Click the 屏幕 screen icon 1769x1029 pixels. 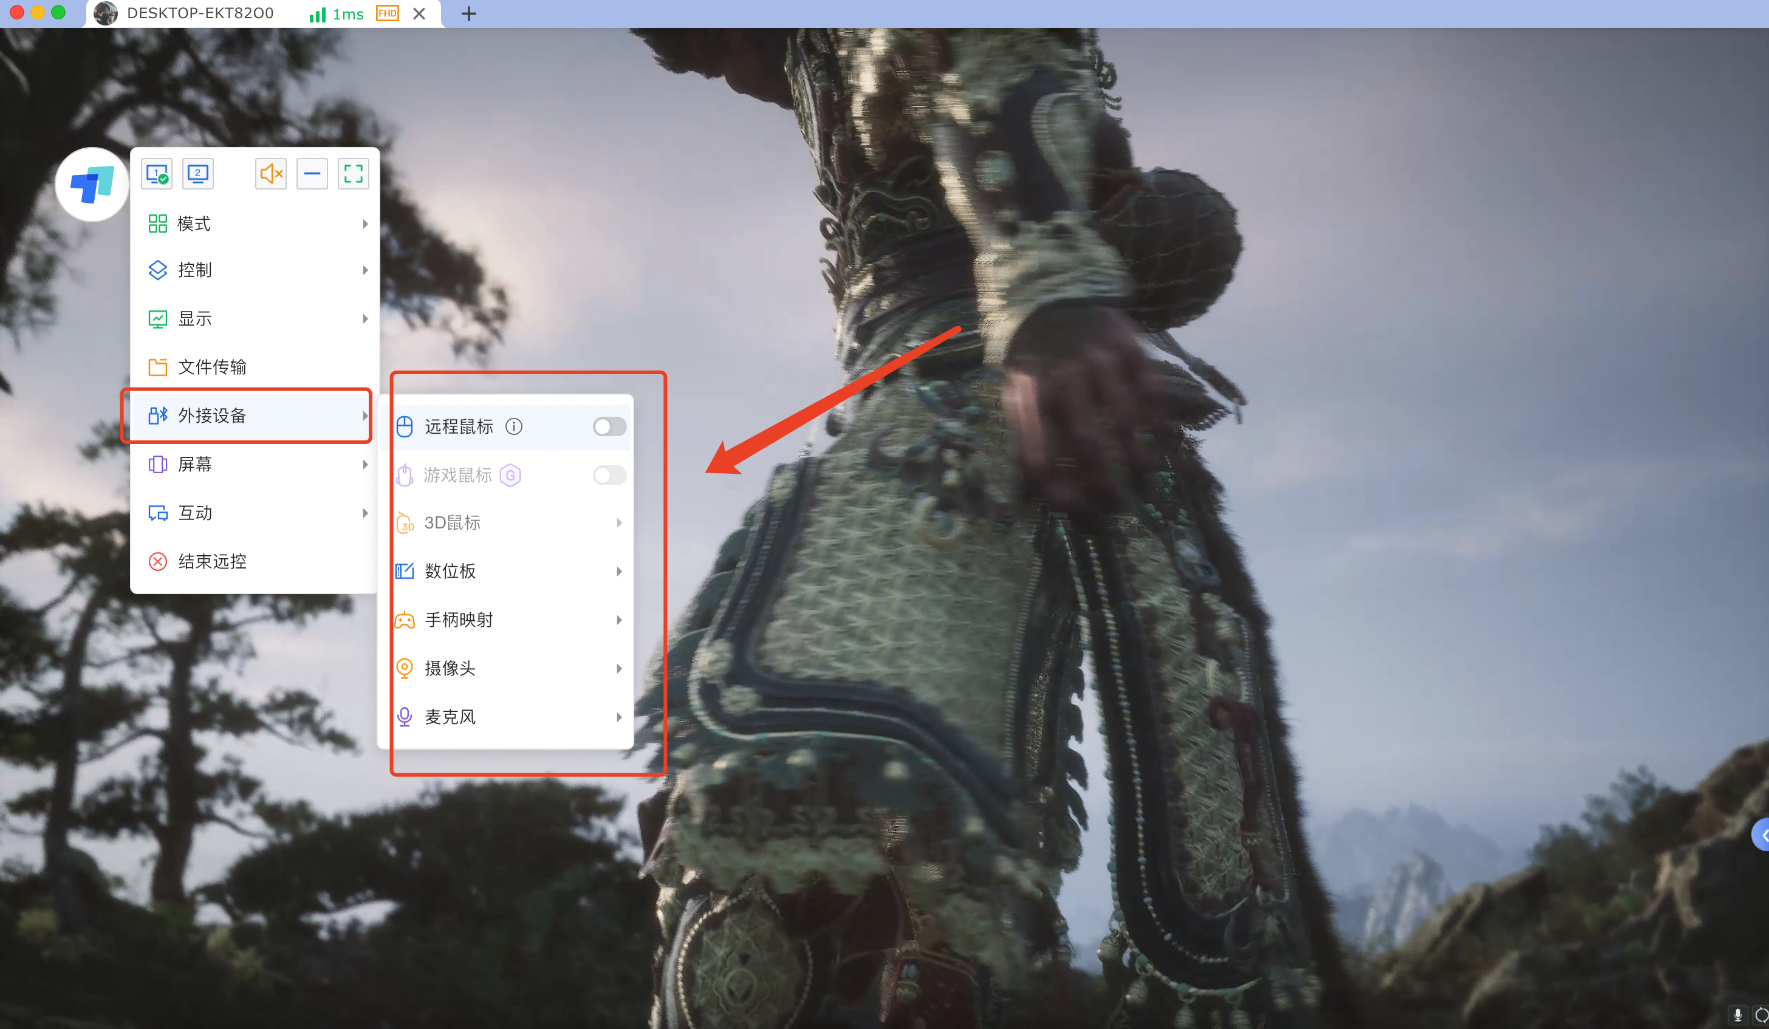pyautogui.click(x=157, y=465)
